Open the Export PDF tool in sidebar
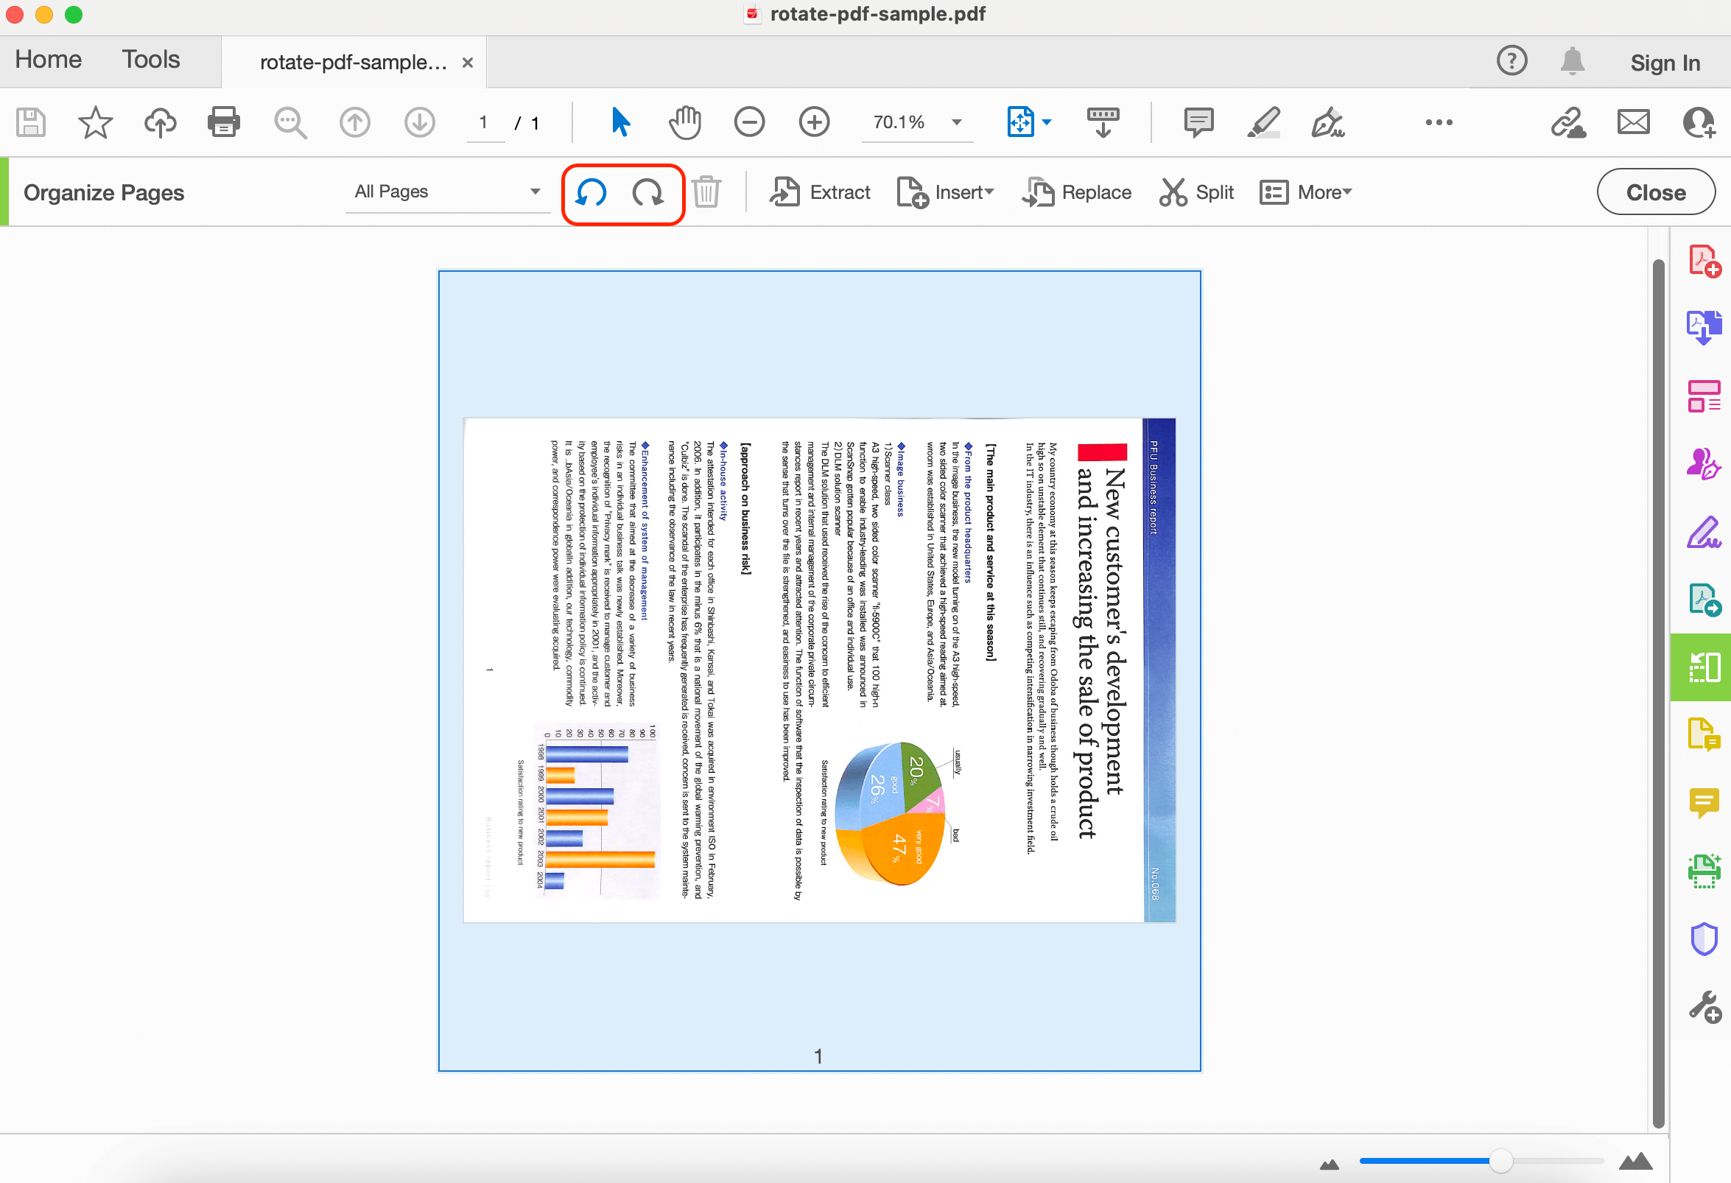The width and height of the screenshot is (1731, 1183). pos(1705,600)
